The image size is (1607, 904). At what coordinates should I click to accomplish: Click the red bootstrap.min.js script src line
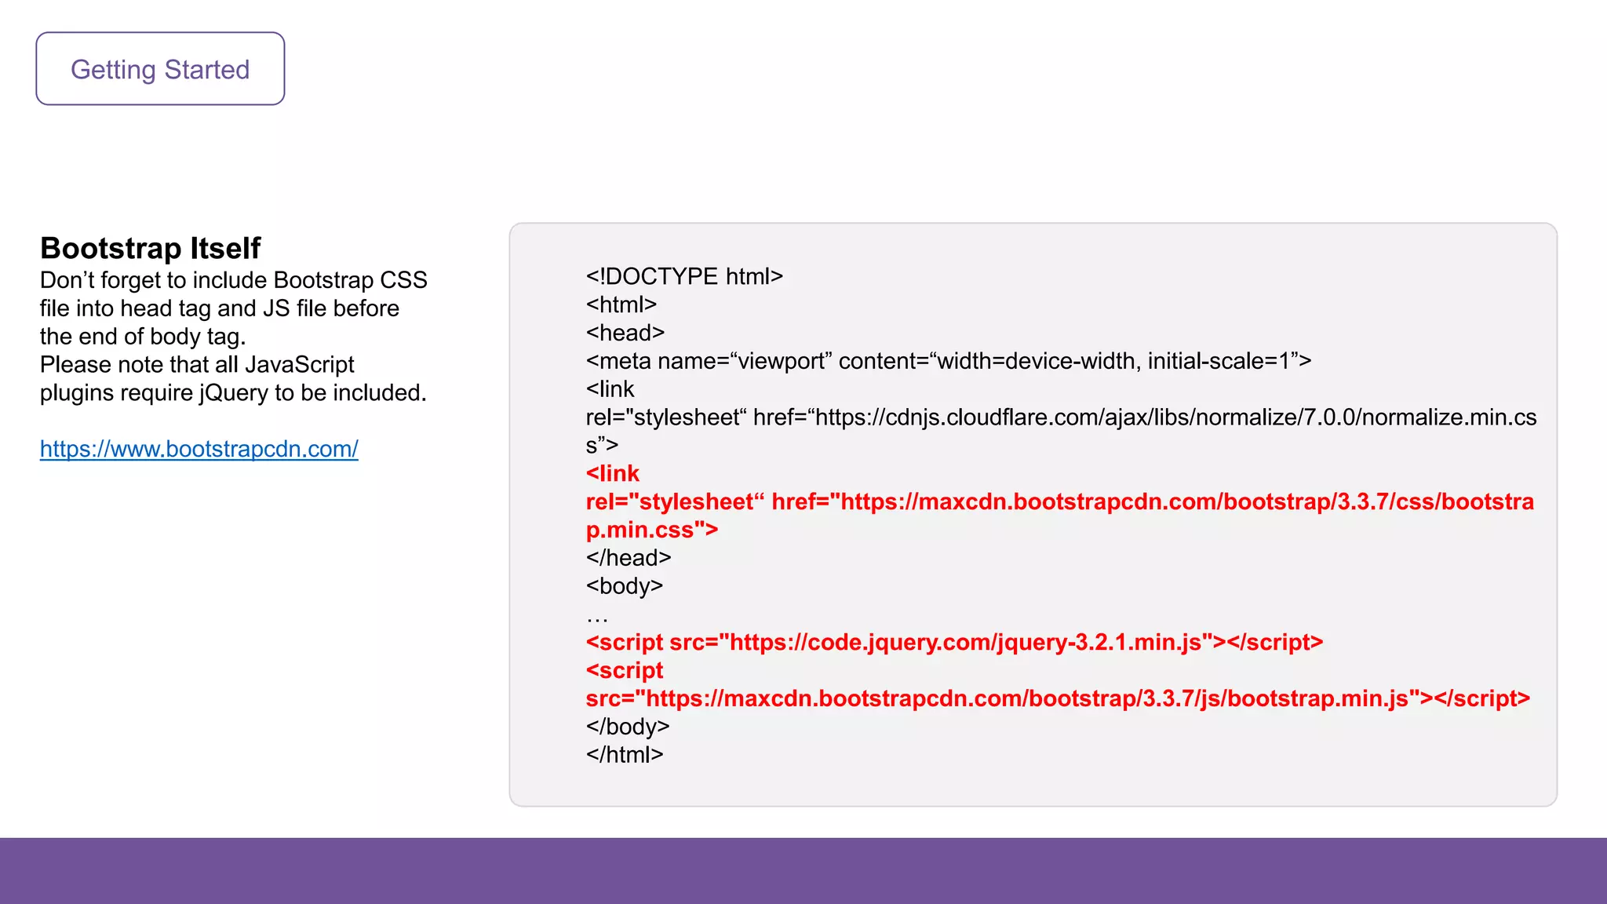[1057, 698]
